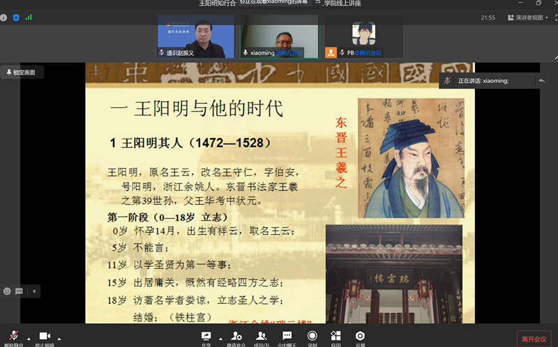Open the apps icon in toolbar
Viewport: 558px width, 347px height.
(x=336, y=336)
